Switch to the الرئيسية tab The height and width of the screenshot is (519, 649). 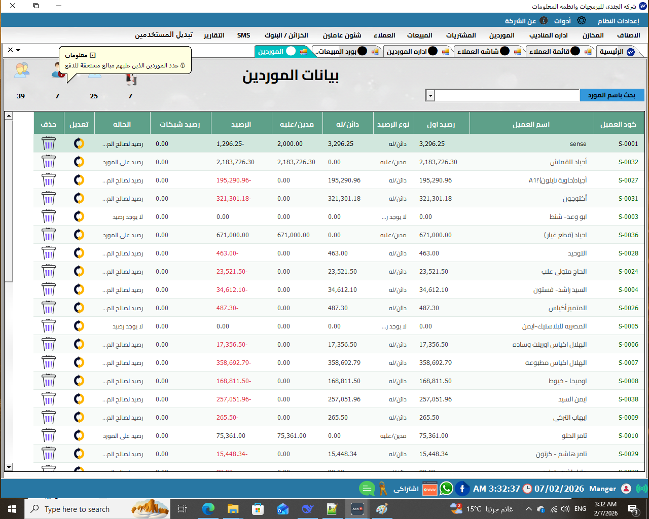[x=617, y=52]
